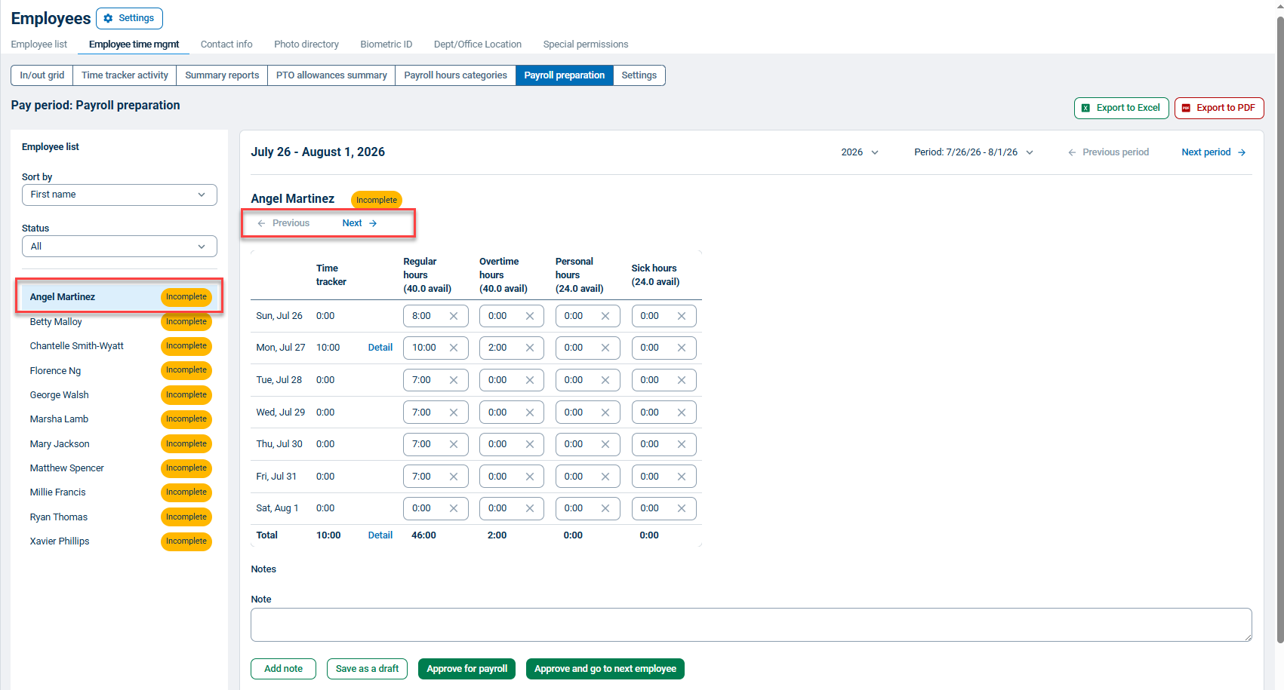Image resolution: width=1284 pixels, height=690 pixels.
Task: Open the Settings sub-tab beside Payroll preparation
Action: (x=639, y=75)
